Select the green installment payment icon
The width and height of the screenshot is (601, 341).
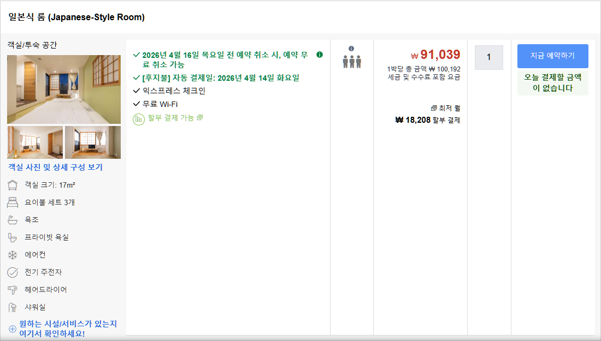tap(139, 117)
